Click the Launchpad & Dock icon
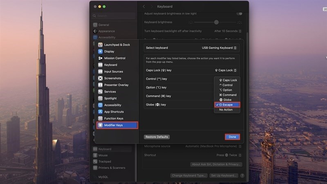327x184 pixels. tap(100, 45)
